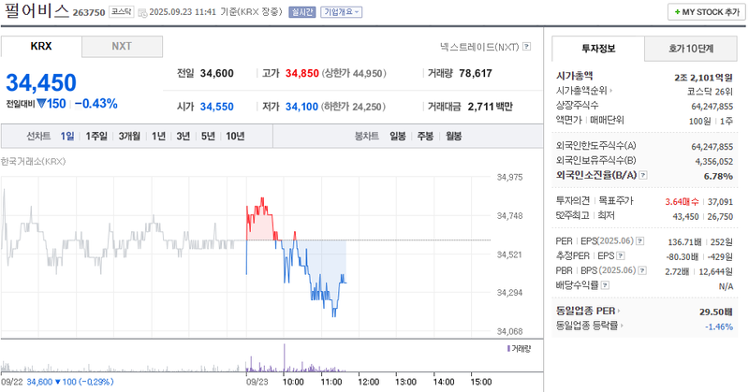Image resolution: width=749 pixels, height=392 pixels.
Task: Open the Nextrade (NXT) help question-mark icon
Action: 526,47
